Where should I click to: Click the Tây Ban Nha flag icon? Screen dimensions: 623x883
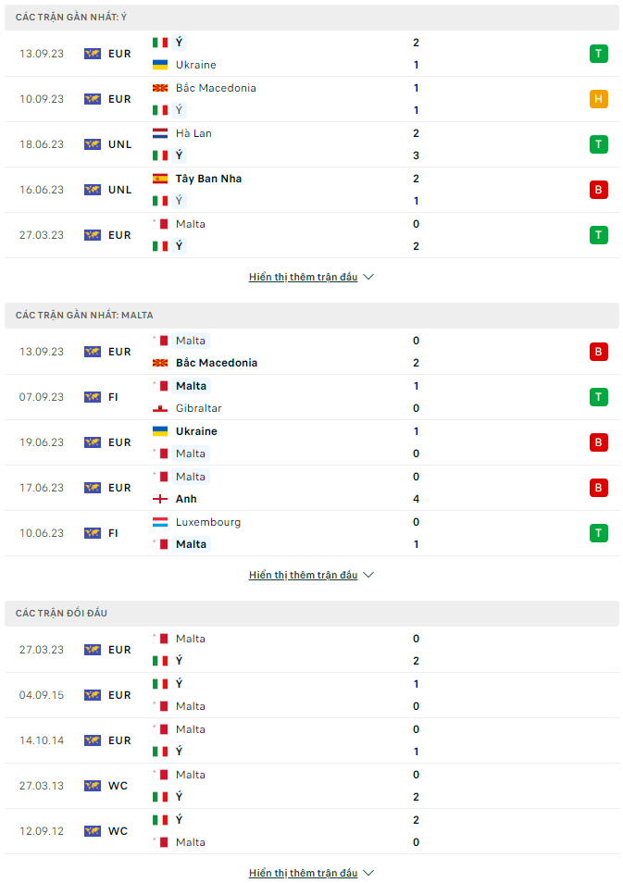pyautogui.click(x=160, y=179)
